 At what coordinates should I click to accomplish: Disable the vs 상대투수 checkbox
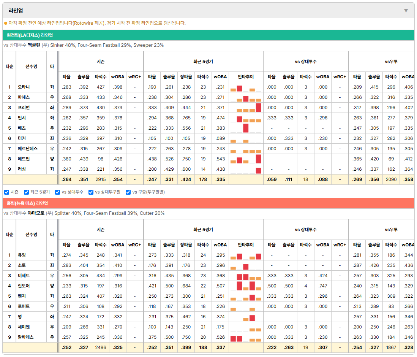point(57,192)
